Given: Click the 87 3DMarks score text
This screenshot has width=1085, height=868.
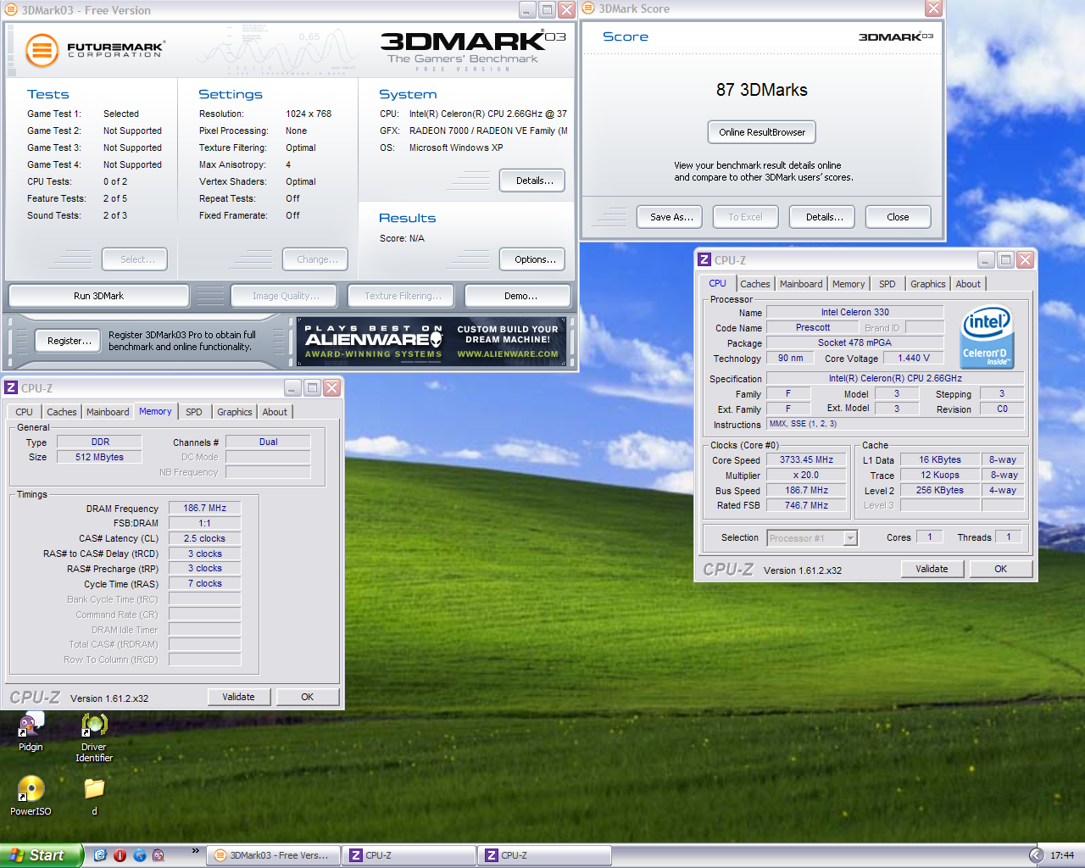Looking at the screenshot, I should (x=761, y=90).
